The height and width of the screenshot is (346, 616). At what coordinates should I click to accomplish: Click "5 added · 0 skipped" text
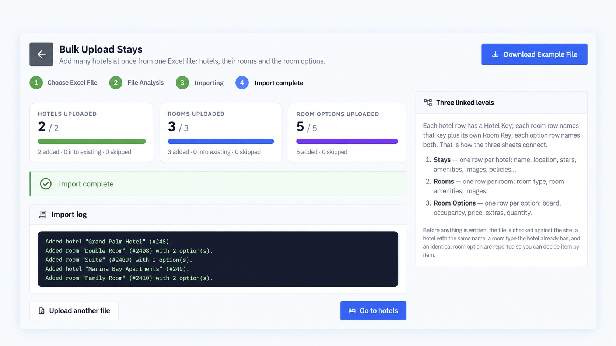[x=322, y=152]
